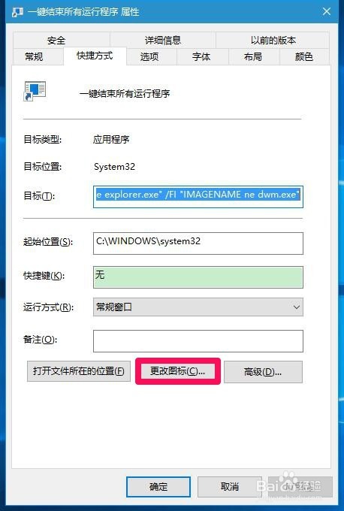Click the title bar properties icon
The image size is (344, 511).
pyautogui.click(x=17, y=12)
